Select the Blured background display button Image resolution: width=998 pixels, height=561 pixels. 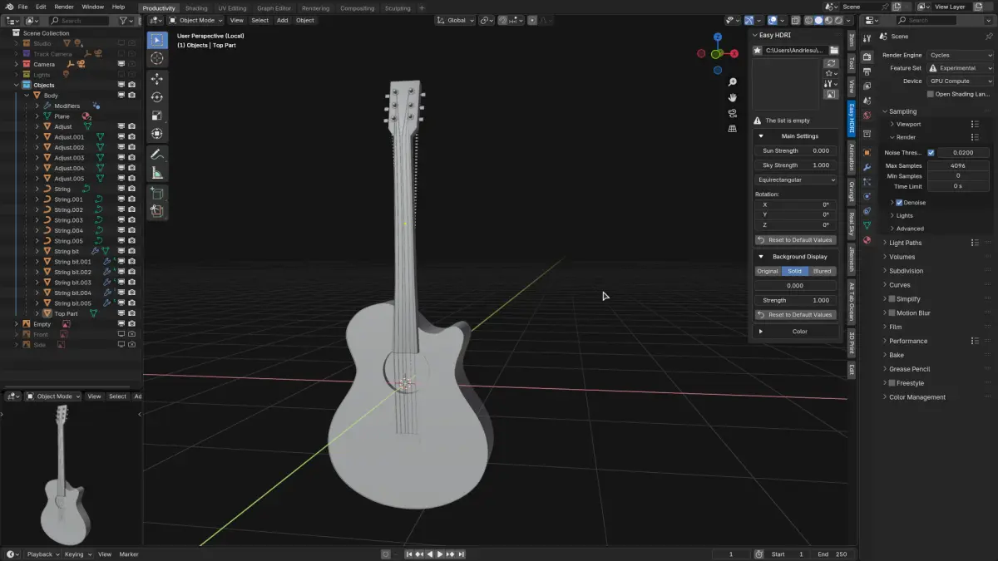pyautogui.click(x=823, y=271)
